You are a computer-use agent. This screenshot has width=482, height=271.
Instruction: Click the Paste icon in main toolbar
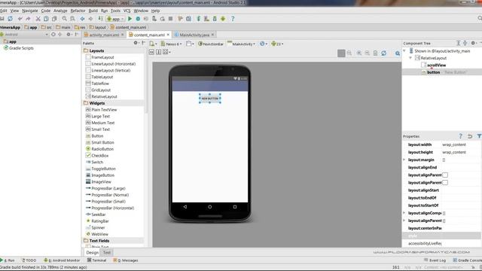point(54,19)
